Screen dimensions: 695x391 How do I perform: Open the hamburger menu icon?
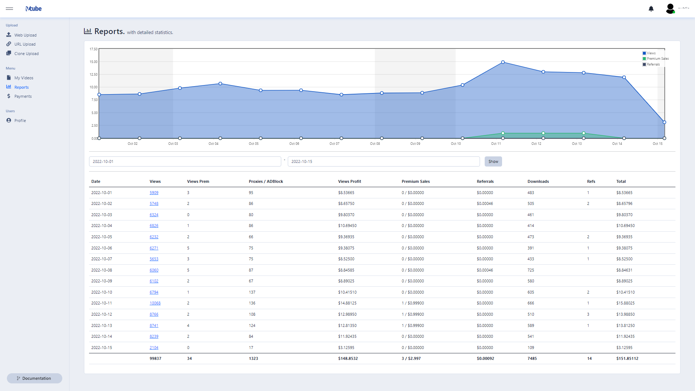(x=9, y=9)
